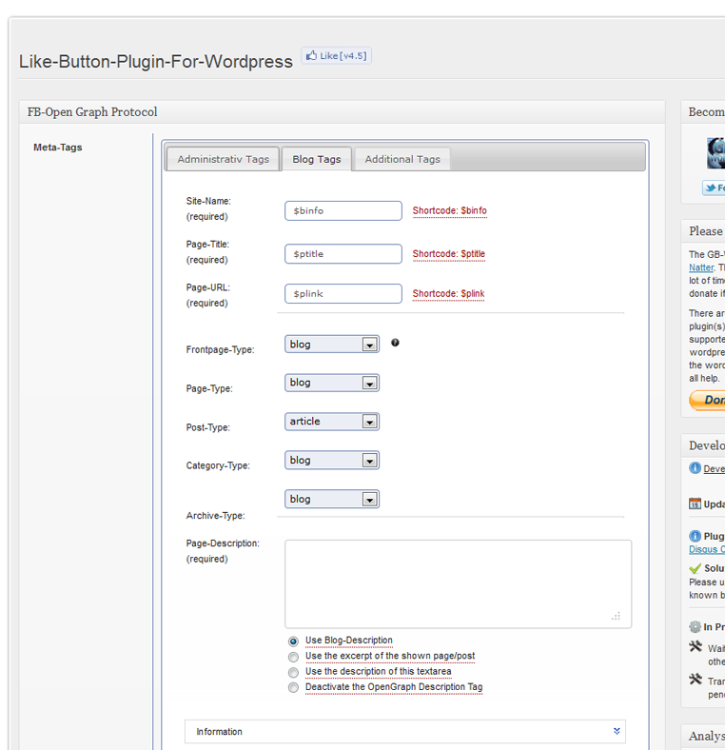Switch to the Administrativ Tags tab

coord(223,159)
